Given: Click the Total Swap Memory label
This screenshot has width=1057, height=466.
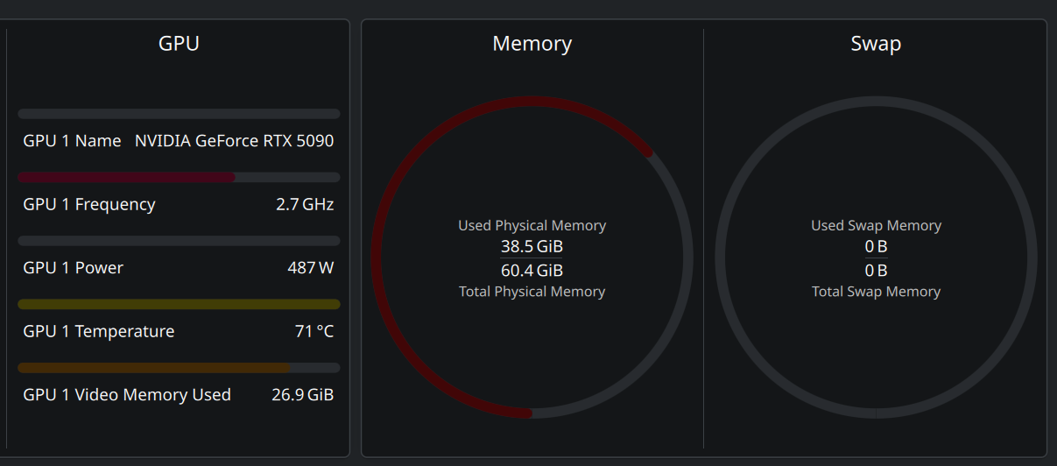Looking at the screenshot, I should (876, 292).
